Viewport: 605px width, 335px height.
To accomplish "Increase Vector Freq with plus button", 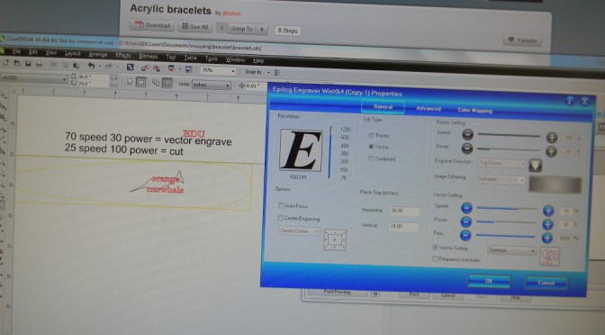I will click(x=546, y=238).
